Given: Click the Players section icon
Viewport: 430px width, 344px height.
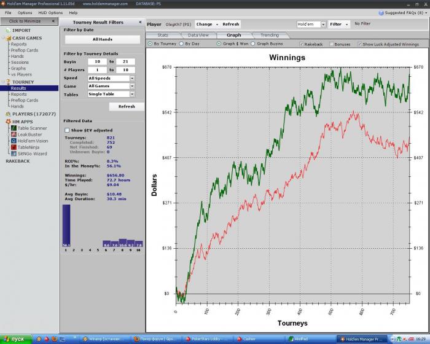Looking at the screenshot, I should [8, 114].
